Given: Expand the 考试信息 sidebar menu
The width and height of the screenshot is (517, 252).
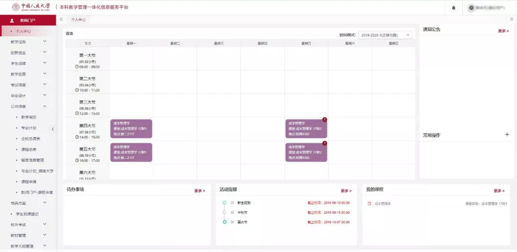Looking at the screenshot, I should 28,85.
